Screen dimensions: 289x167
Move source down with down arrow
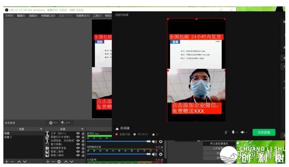[x=71, y=162]
